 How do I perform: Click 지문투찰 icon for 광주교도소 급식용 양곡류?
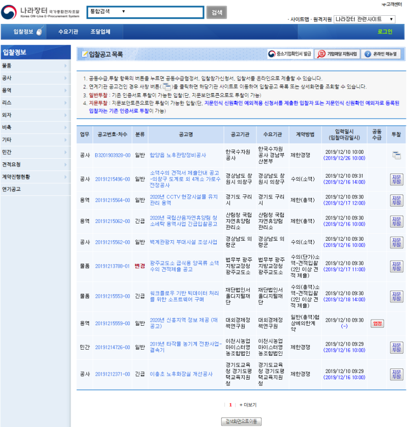pos(396,266)
